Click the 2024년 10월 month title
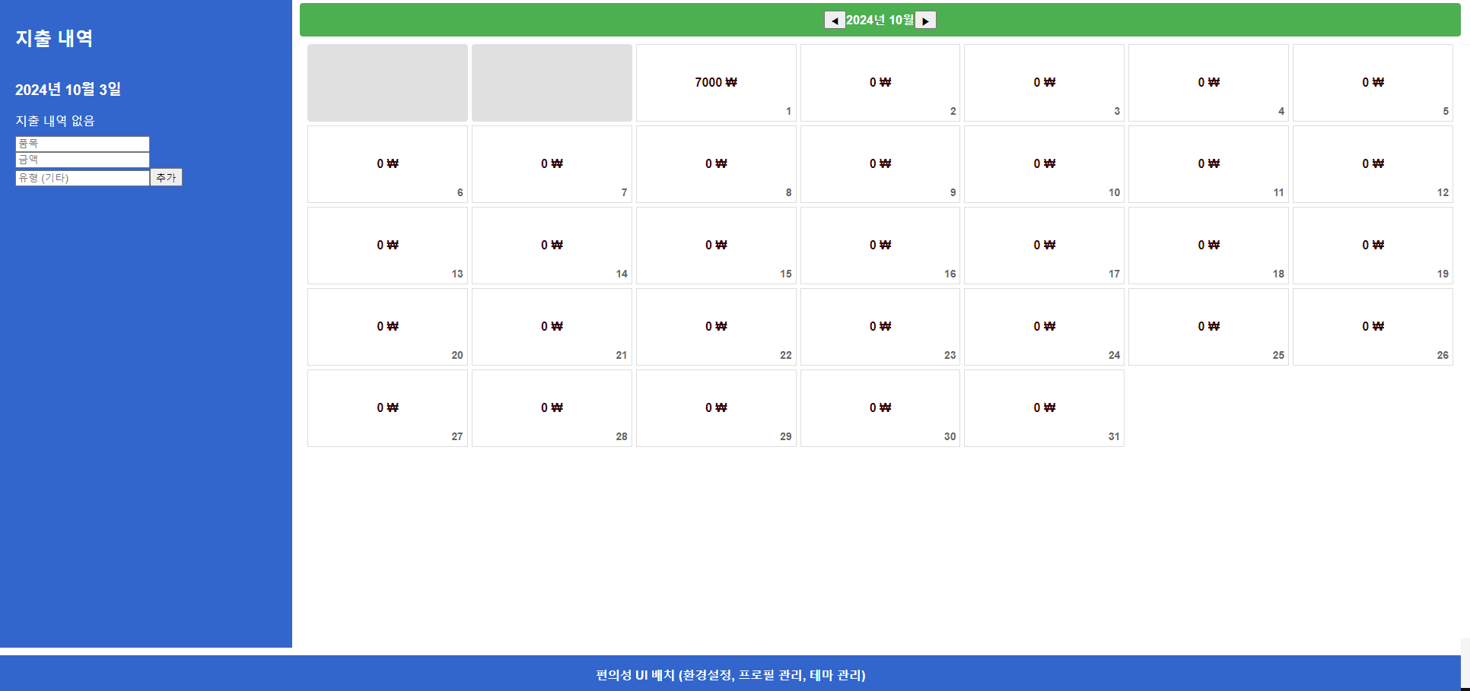This screenshot has height=691, width=1470. (880, 20)
